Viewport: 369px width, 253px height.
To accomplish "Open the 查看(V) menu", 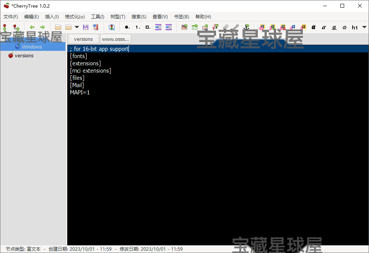I will pos(160,17).
